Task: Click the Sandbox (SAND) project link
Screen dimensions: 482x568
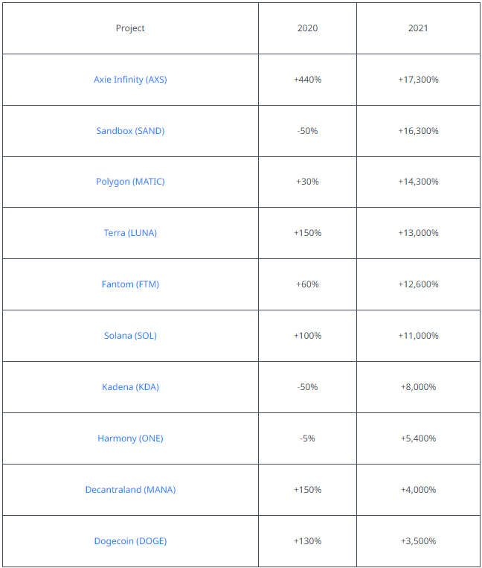Action: click(x=130, y=131)
